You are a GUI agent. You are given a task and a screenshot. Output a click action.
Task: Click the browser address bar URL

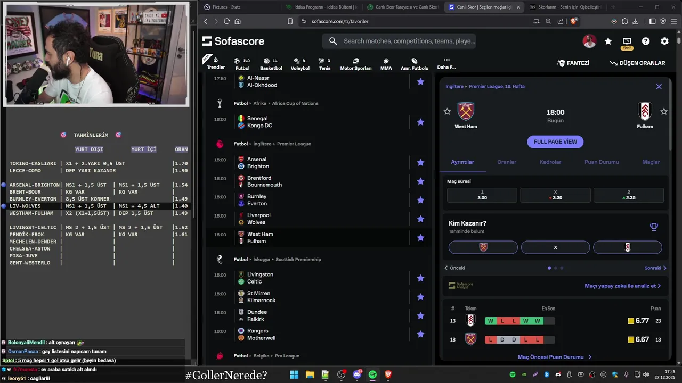(x=340, y=21)
